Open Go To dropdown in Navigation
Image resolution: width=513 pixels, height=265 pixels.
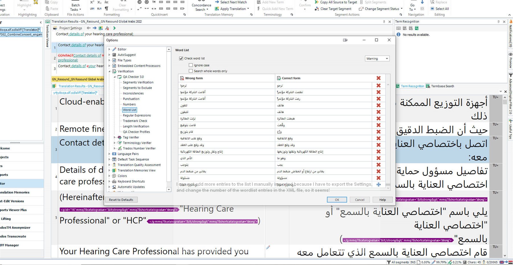[412, 7]
